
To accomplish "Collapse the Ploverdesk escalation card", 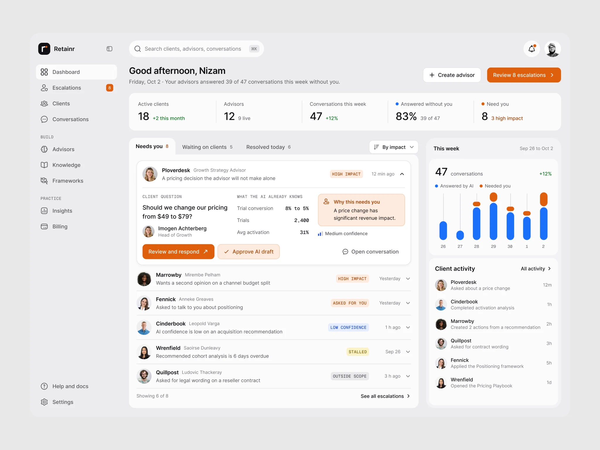I will (x=402, y=174).
